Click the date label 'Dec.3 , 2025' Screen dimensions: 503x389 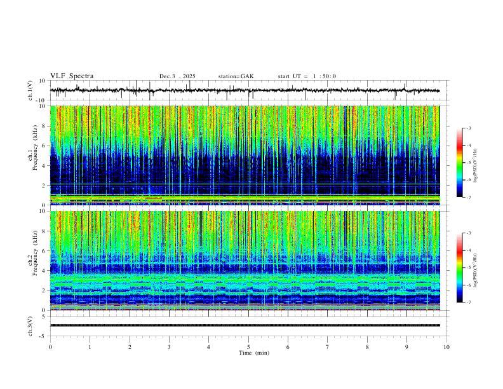(x=177, y=76)
